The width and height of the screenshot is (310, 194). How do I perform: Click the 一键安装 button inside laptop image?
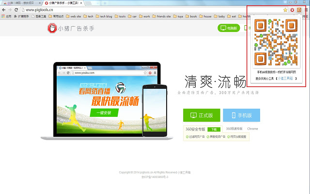(104, 113)
